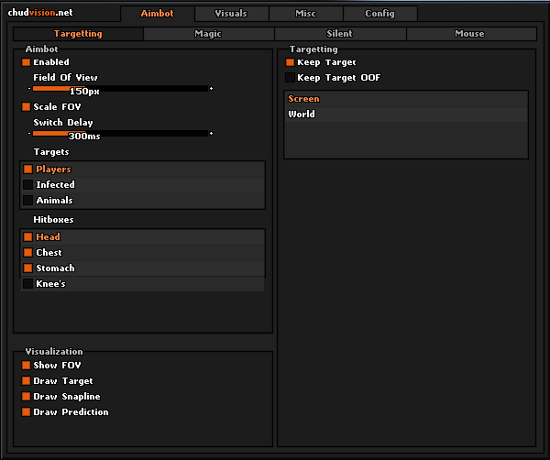Decrease Switch Delay with minus button

point(29,133)
